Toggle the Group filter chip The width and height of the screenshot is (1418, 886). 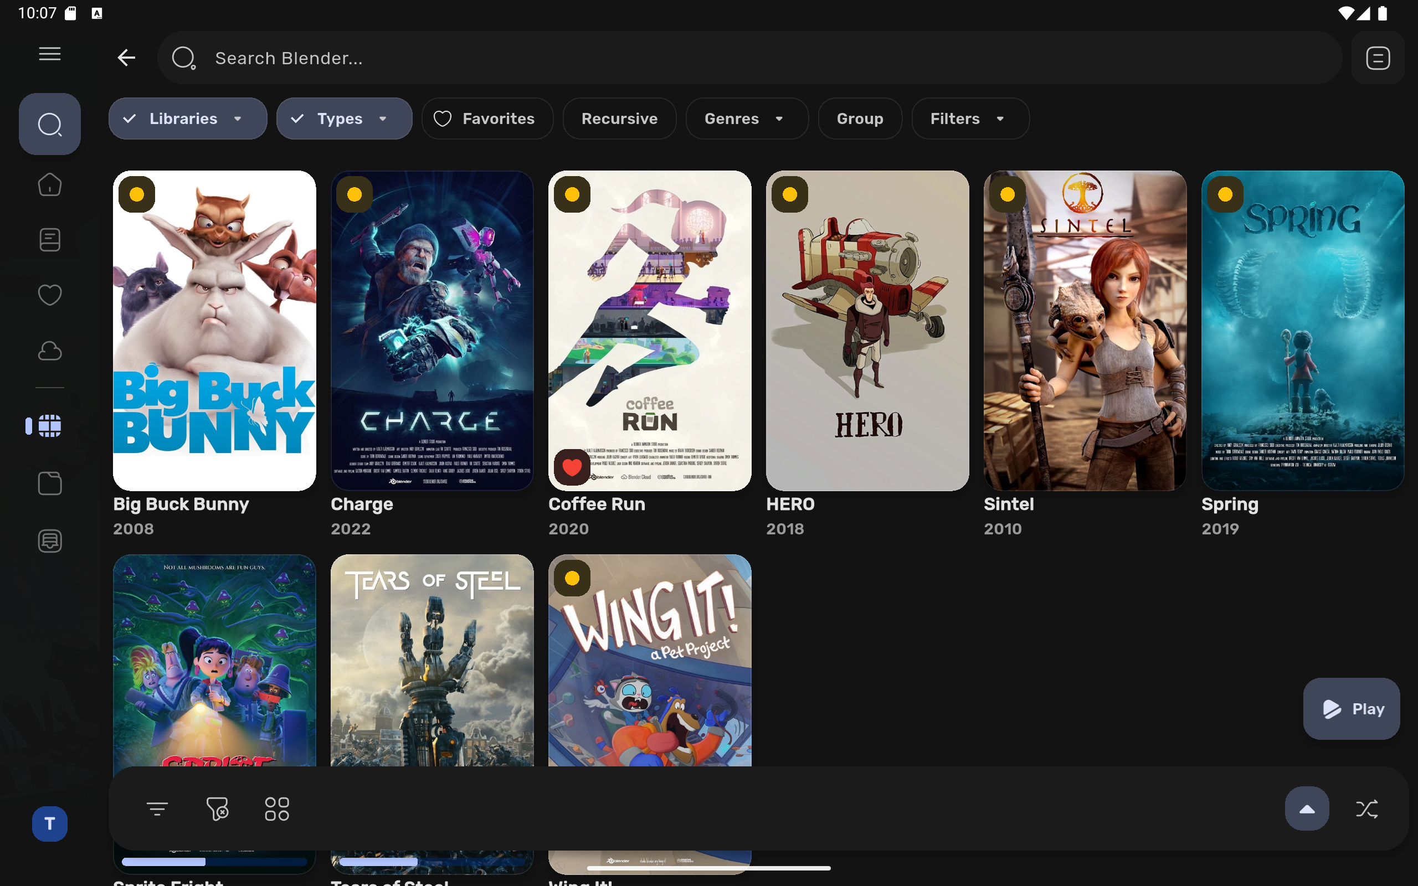[860, 119]
